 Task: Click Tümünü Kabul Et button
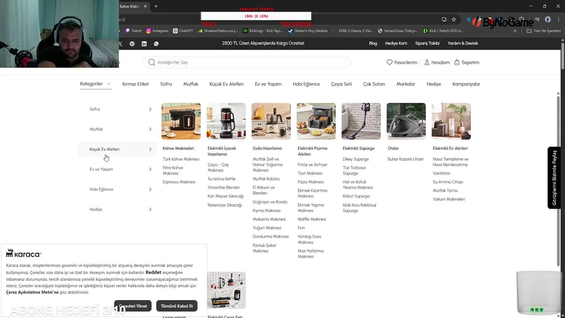[x=177, y=306]
